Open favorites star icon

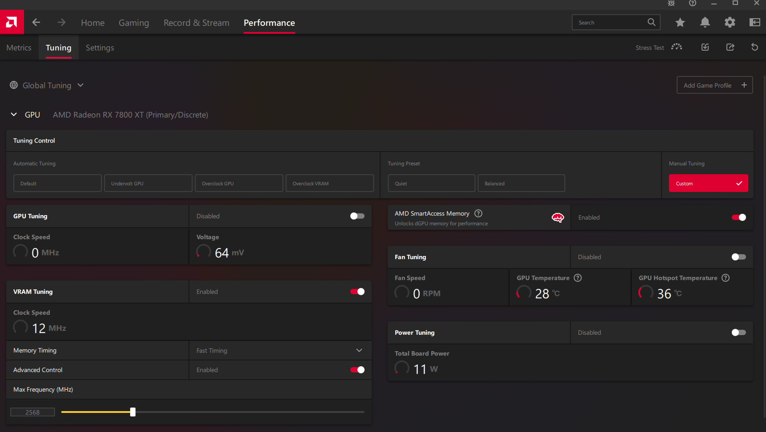pyautogui.click(x=680, y=22)
